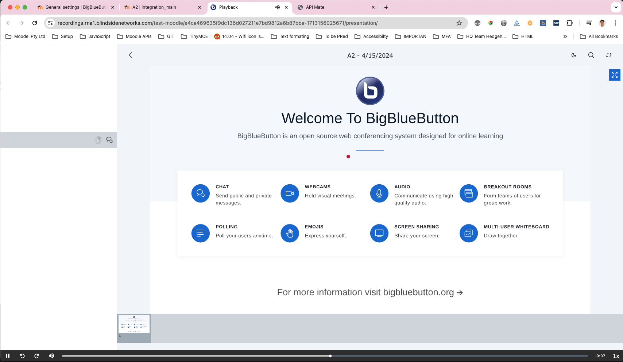View site information icon in address bar
The image size is (623, 362).
point(50,23)
